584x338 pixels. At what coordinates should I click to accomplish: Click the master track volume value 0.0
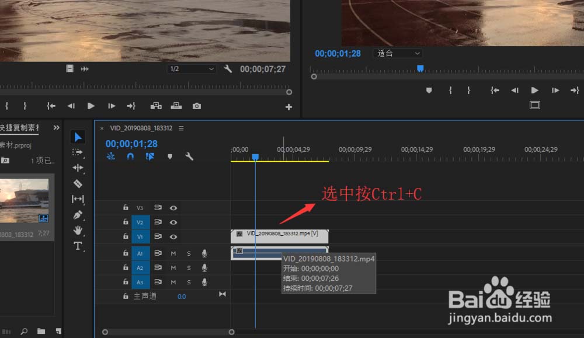pyautogui.click(x=182, y=296)
